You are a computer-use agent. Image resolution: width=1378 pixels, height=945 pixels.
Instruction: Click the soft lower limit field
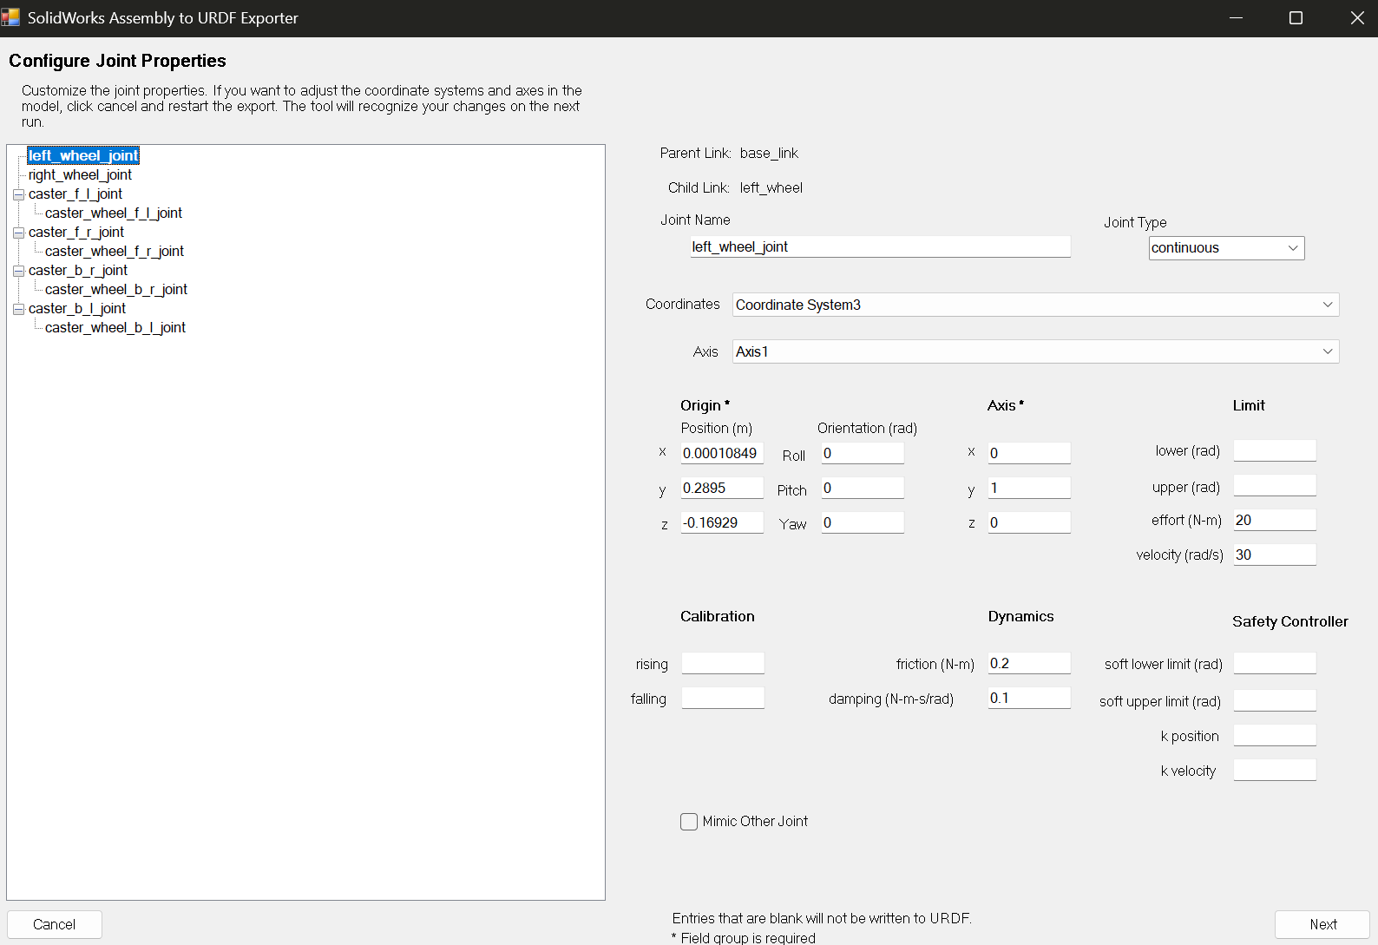pyautogui.click(x=1275, y=663)
